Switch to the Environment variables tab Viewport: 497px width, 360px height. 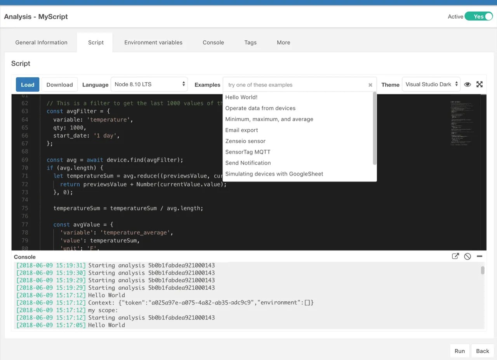(153, 42)
